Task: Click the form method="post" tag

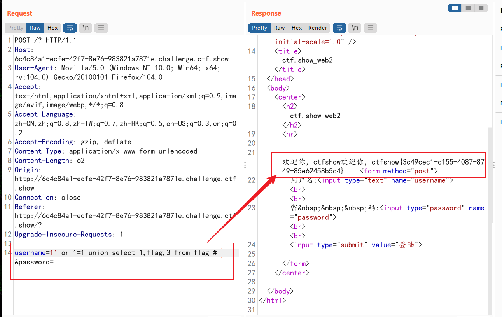Action: pos(399,171)
